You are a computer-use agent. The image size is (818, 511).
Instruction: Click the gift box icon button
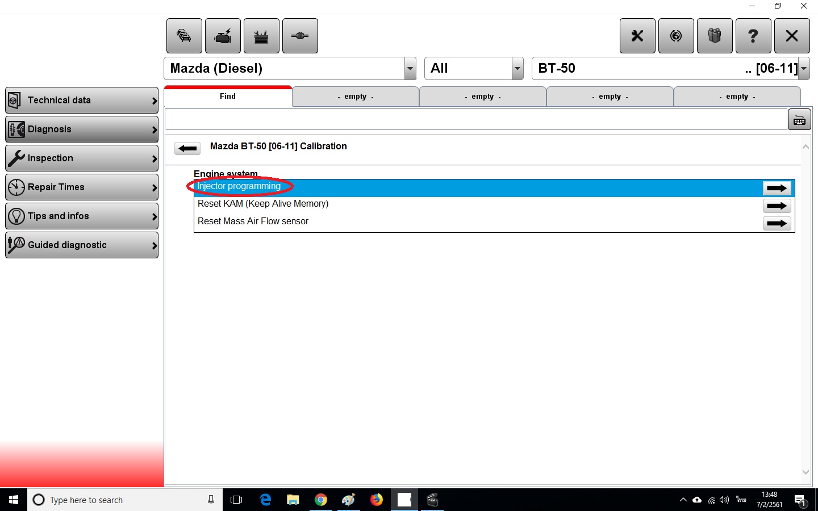(x=715, y=36)
